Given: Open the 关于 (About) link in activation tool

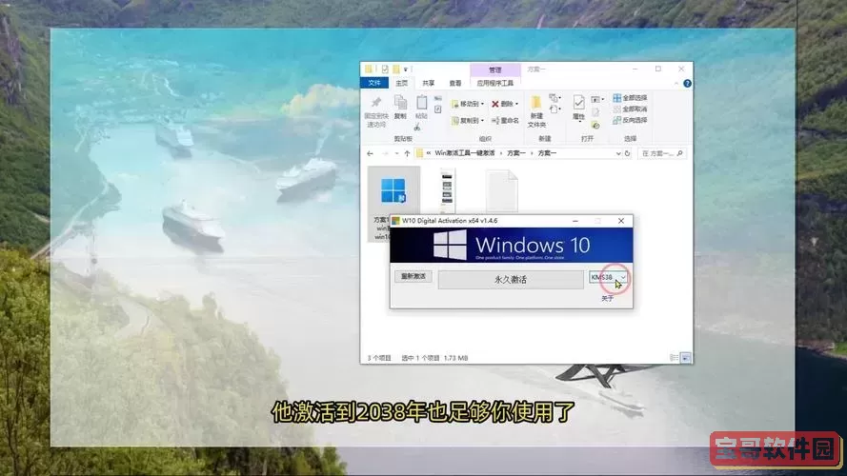Looking at the screenshot, I should click(x=607, y=298).
